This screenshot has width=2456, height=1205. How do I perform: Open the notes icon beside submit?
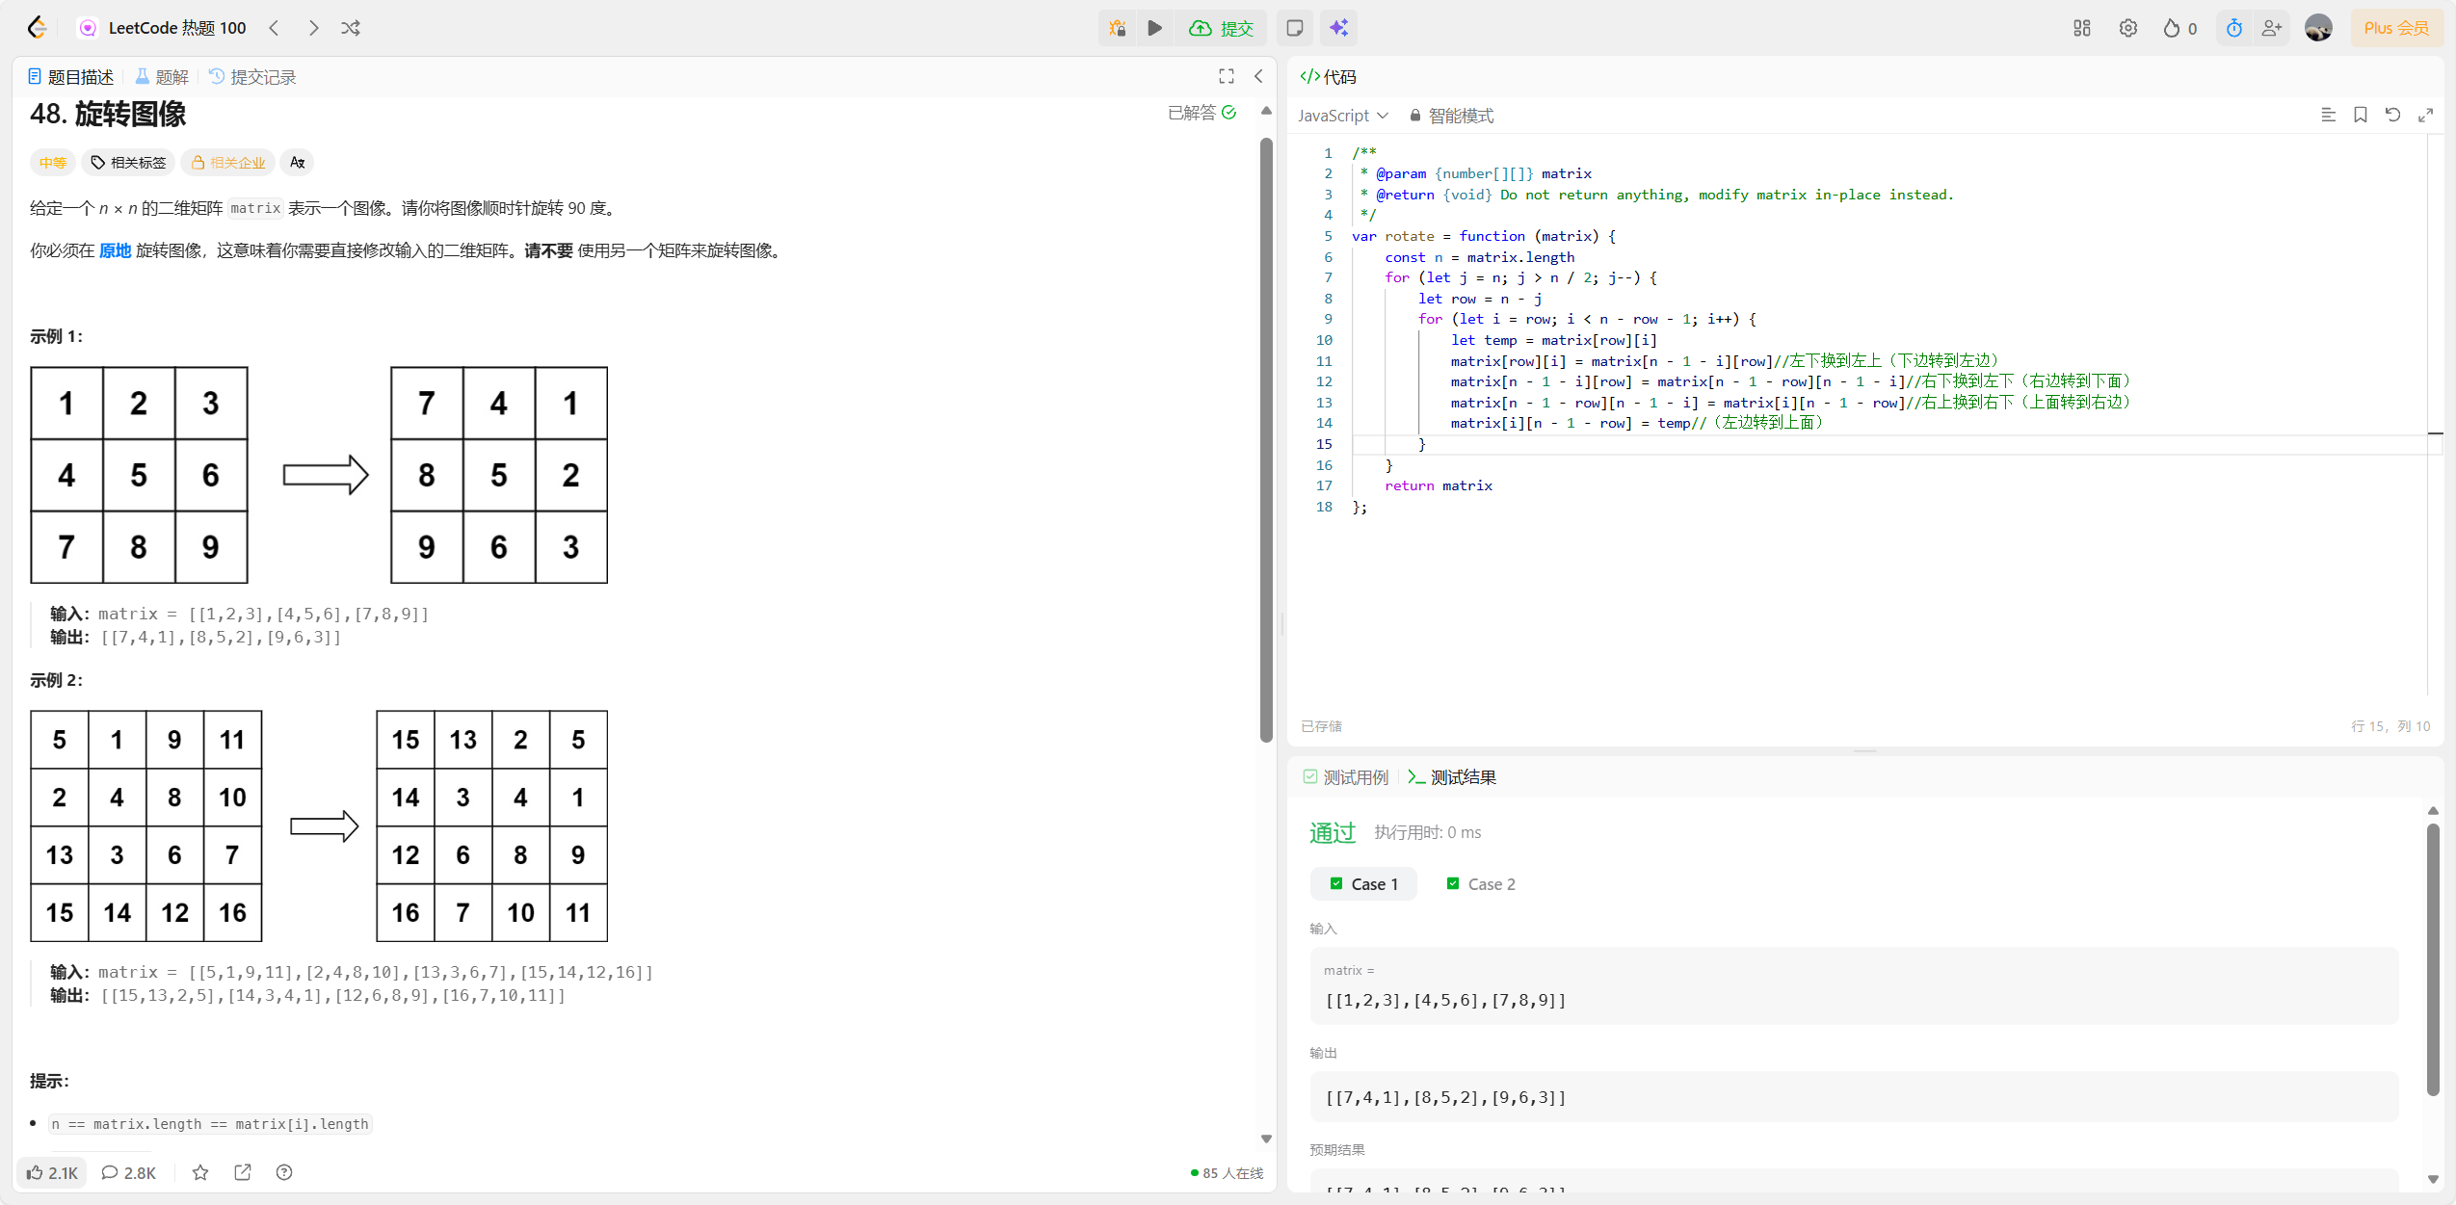point(1294,28)
